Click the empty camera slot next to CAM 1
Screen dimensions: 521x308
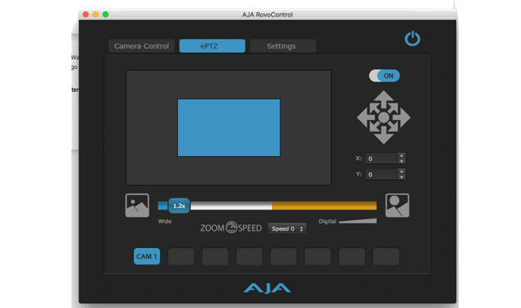[x=181, y=256]
